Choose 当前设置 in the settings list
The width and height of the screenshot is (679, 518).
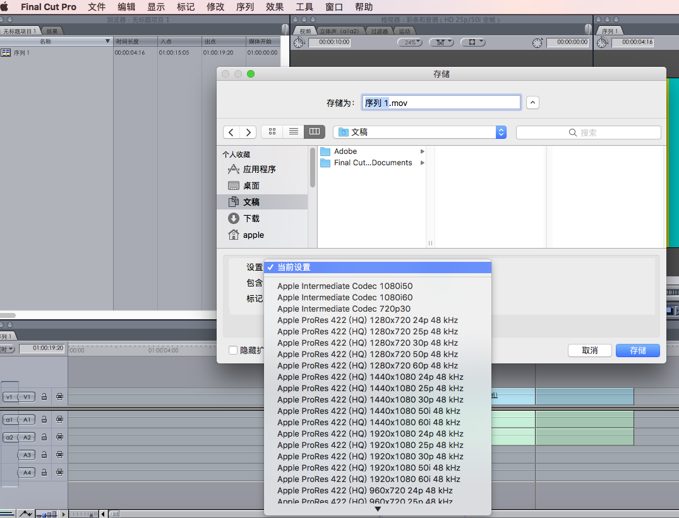pos(378,268)
